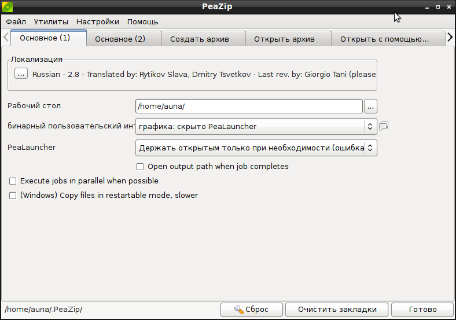Open the Помощь menu
The height and width of the screenshot is (320, 456).
click(143, 22)
